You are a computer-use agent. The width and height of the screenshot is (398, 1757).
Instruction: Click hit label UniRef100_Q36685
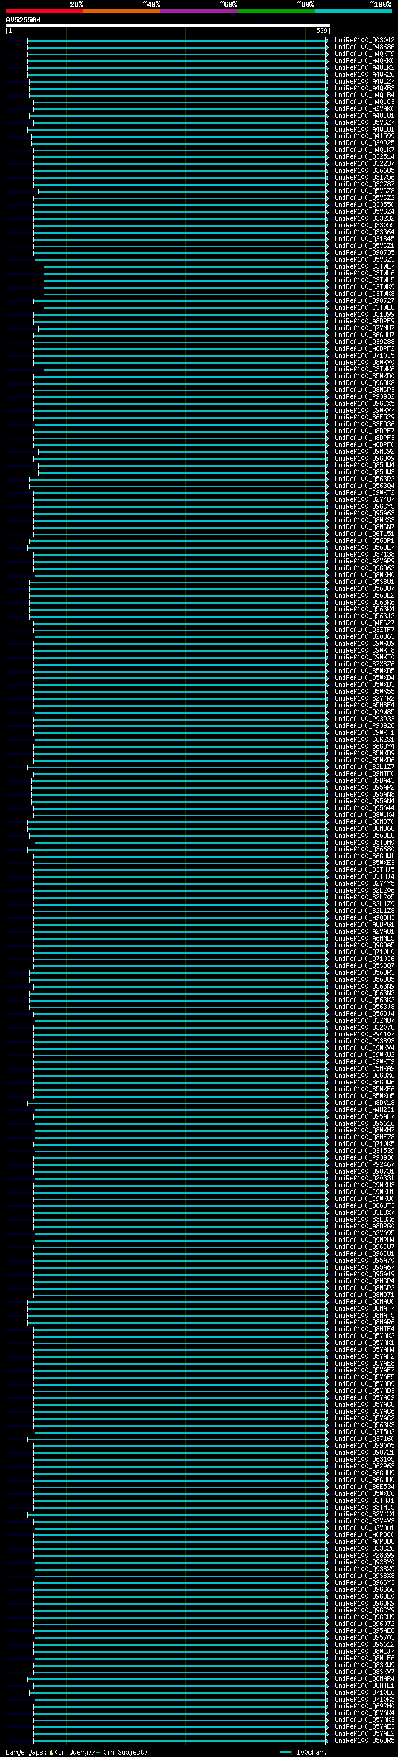click(x=364, y=171)
